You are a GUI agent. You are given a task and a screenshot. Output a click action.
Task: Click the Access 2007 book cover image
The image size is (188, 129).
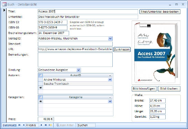click(156, 52)
